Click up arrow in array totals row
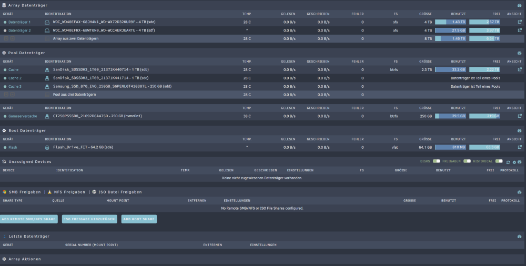This screenshot has width=526, height=266. (x=13, y=38)
